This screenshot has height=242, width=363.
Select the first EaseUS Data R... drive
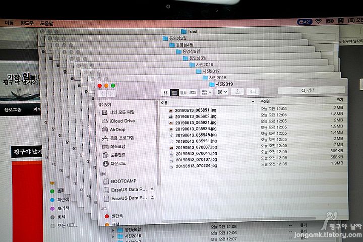coord(125,190)
